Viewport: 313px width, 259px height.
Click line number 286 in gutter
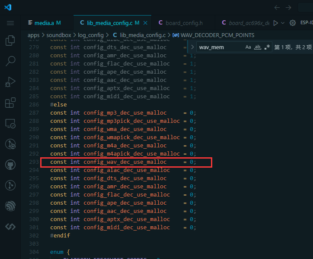[x=34, y=105]
